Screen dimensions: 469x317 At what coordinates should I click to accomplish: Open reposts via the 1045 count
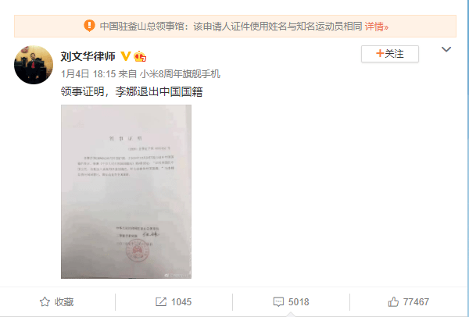point(181,301)
